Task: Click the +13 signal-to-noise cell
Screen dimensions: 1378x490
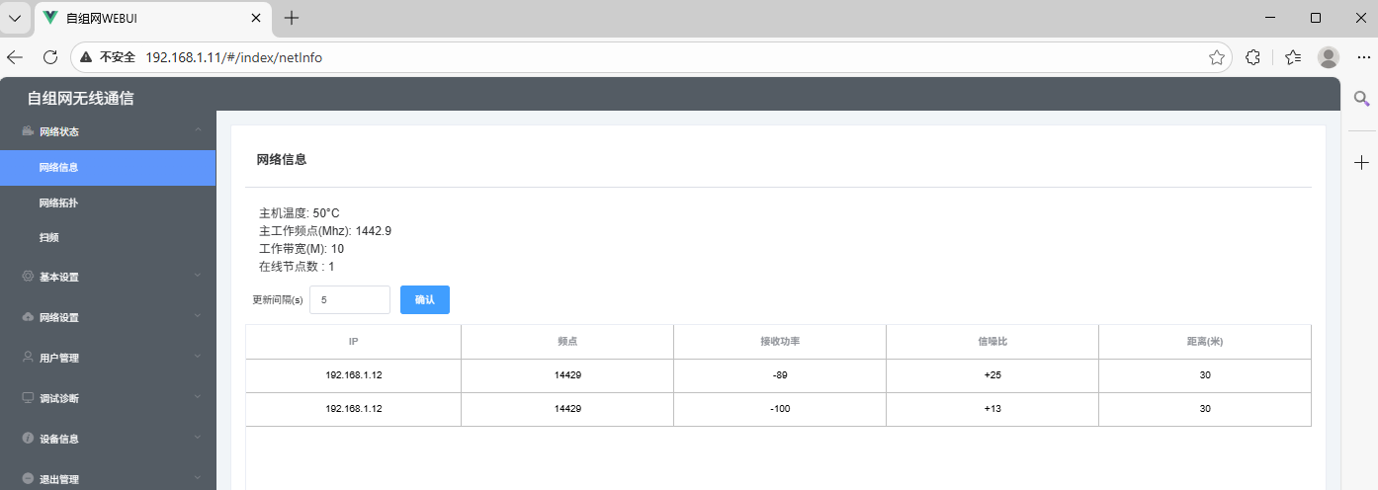Action: pyautogui.click(x=992, y=409)
